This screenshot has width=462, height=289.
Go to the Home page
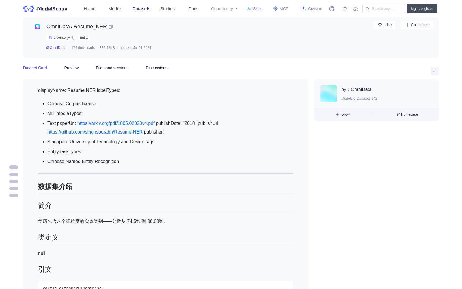pos(90,9)
